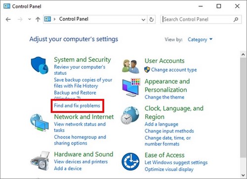Open Ease of Access category

165,155
